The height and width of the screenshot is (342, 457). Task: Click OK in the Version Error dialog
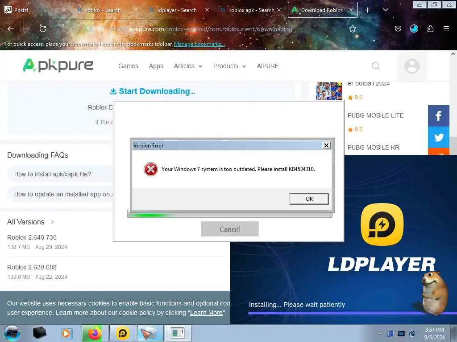tap(309, 199)
